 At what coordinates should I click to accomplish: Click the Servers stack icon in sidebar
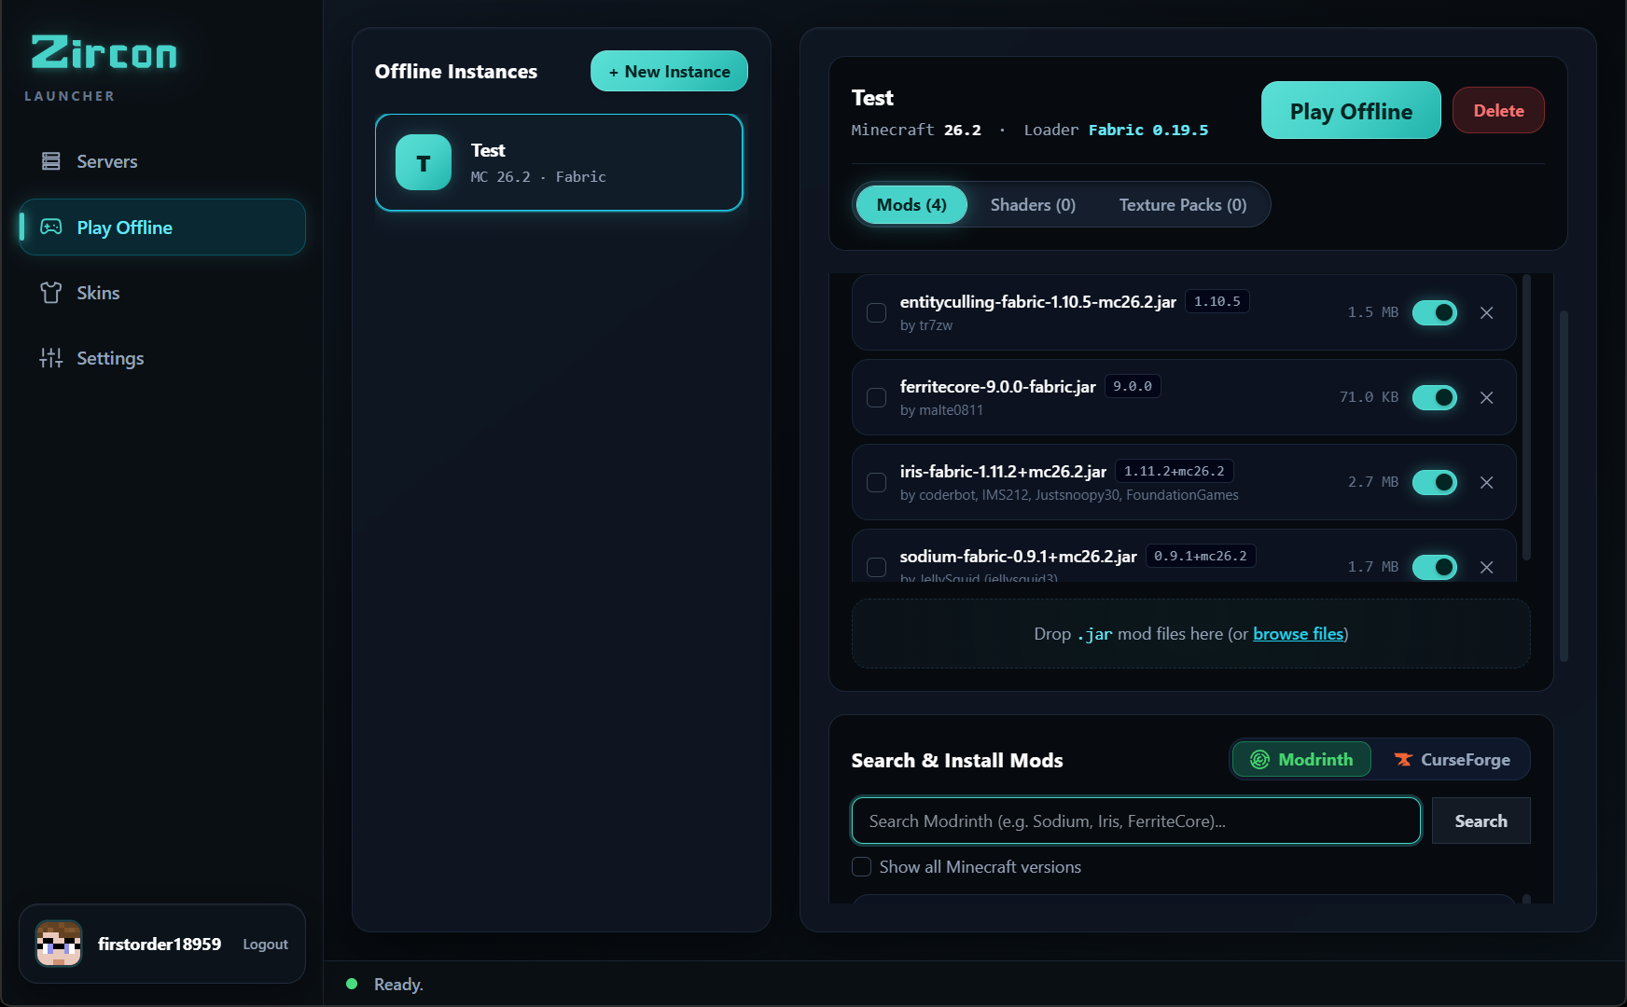point(51,161)
